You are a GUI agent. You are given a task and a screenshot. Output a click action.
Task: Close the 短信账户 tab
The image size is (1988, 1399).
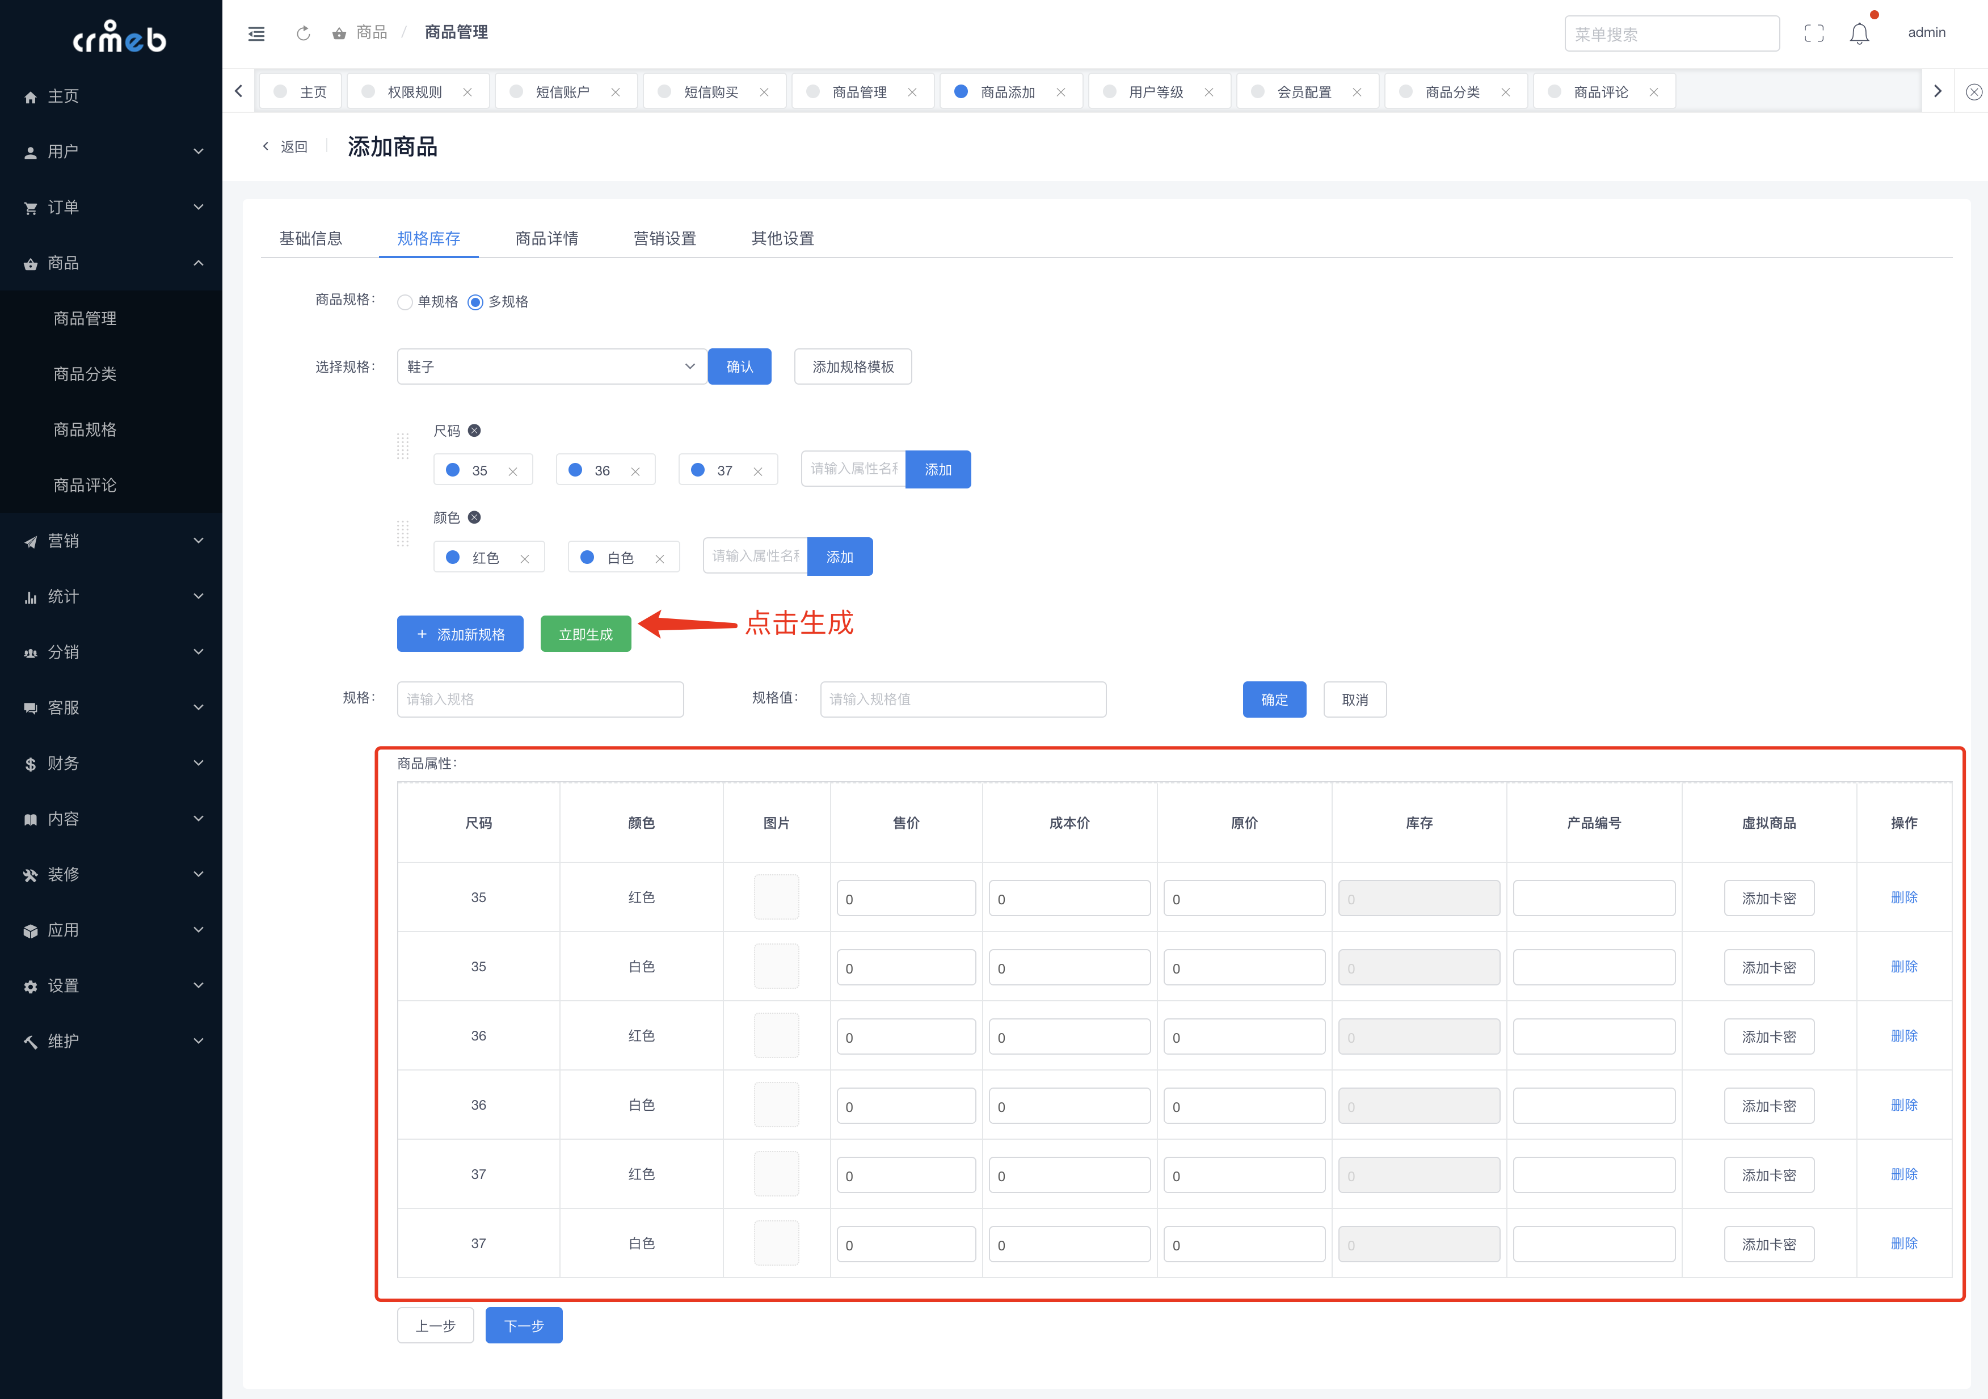[616, 92]
